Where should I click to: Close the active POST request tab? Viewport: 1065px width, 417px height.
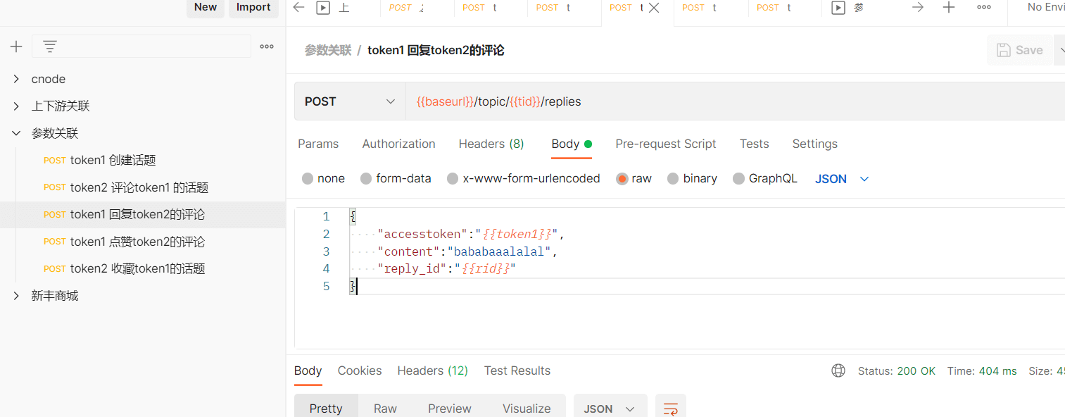click(654, 8)
